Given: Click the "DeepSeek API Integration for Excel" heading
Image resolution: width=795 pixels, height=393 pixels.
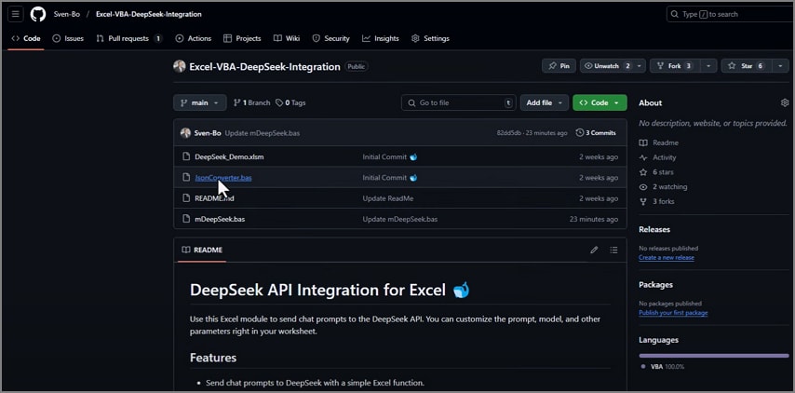Looking at the screenshot, I should point(330,290).
